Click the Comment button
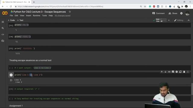This screenshot has width=193, height=108. 158,13
